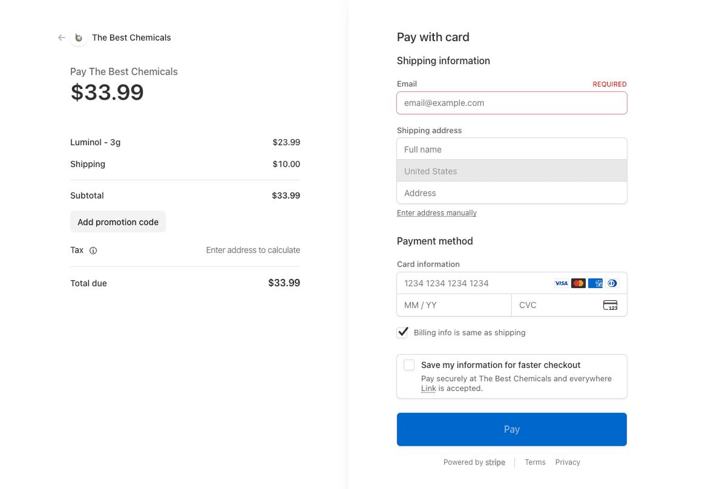Click The Best Chemicals merchant logo
714x489 pixels.
point(79,38)
